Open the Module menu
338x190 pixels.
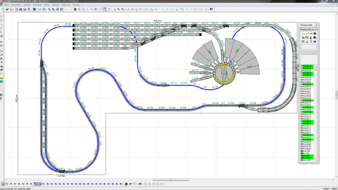55,5
